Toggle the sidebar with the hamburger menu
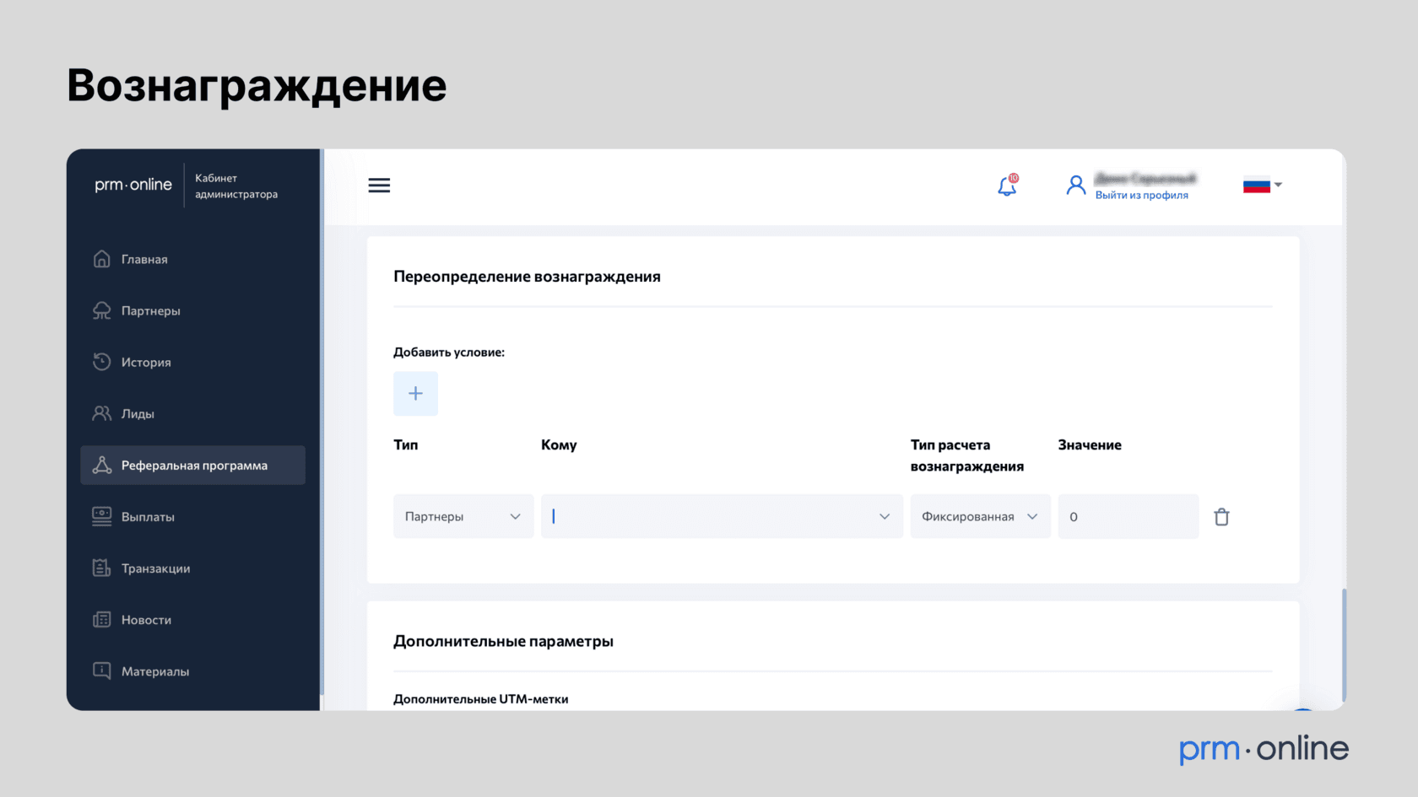1418x797 pixels. click(x=379, y=185)
